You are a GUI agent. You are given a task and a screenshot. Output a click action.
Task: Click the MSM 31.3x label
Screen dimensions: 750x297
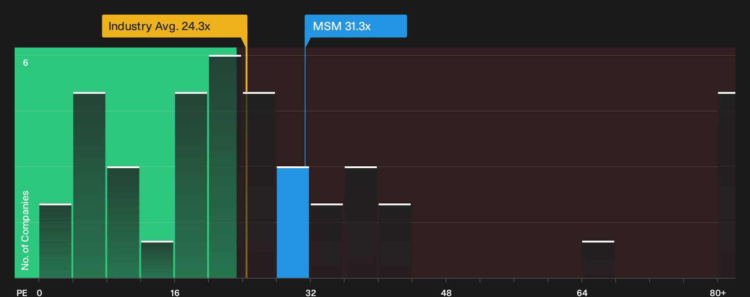pyautogui.click(x=356, y=26)
